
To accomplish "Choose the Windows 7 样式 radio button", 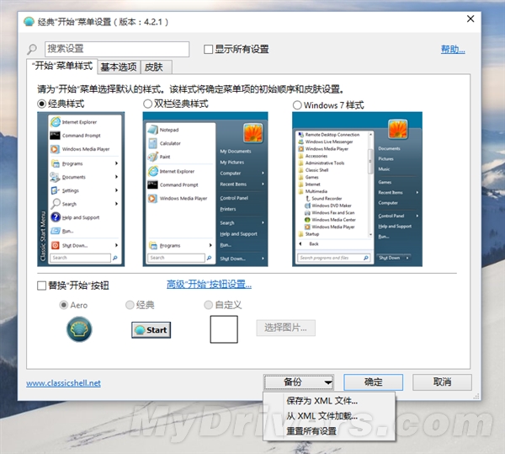I will click(296, 104).
